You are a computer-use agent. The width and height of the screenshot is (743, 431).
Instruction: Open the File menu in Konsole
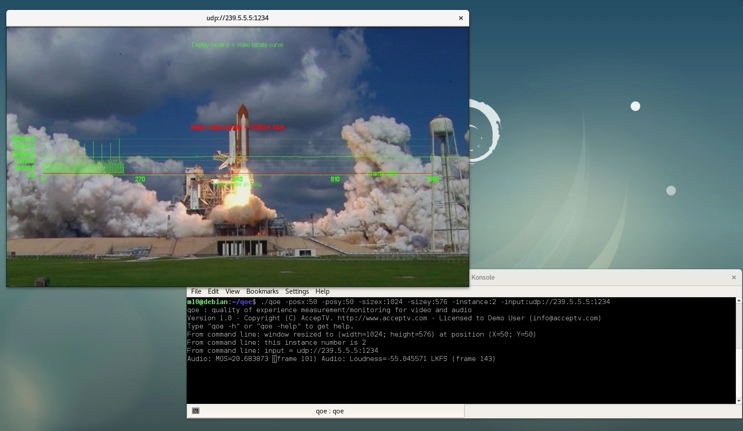[x=196, y=291]
